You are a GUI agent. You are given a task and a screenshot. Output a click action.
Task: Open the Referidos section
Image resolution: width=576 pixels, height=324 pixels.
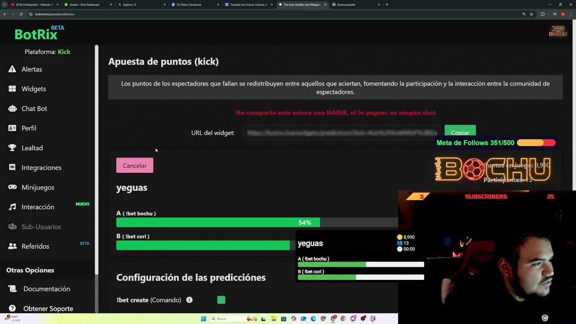[x=35, y=246]
